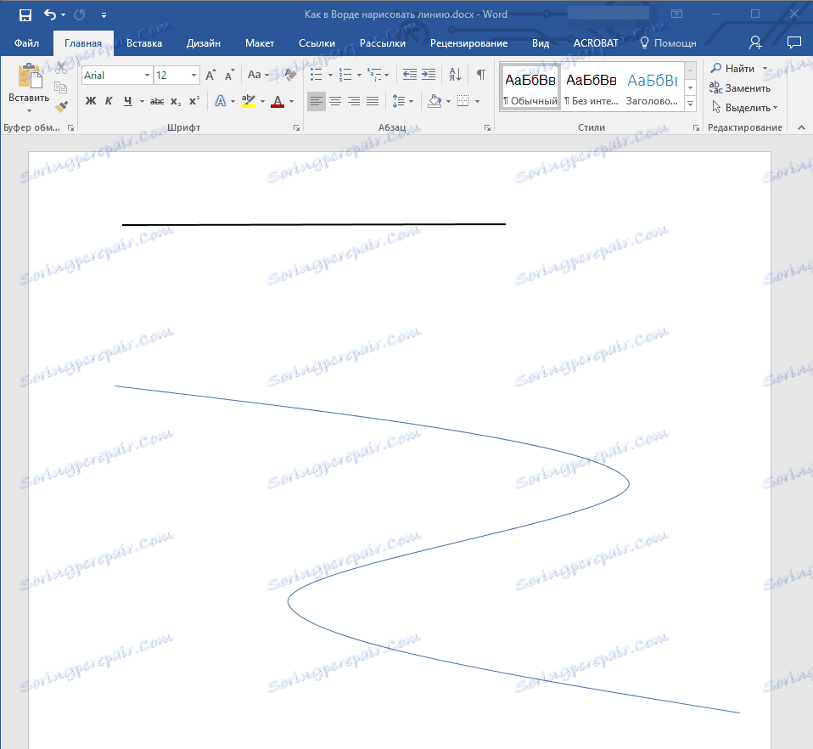This screenshot has width=813, height=749.
Task: Apply text effects with the A icon
Action: tap(221, 101)
